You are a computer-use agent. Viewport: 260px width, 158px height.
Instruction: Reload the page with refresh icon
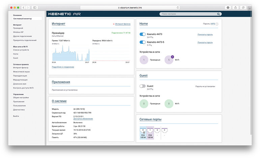point(178,8)
